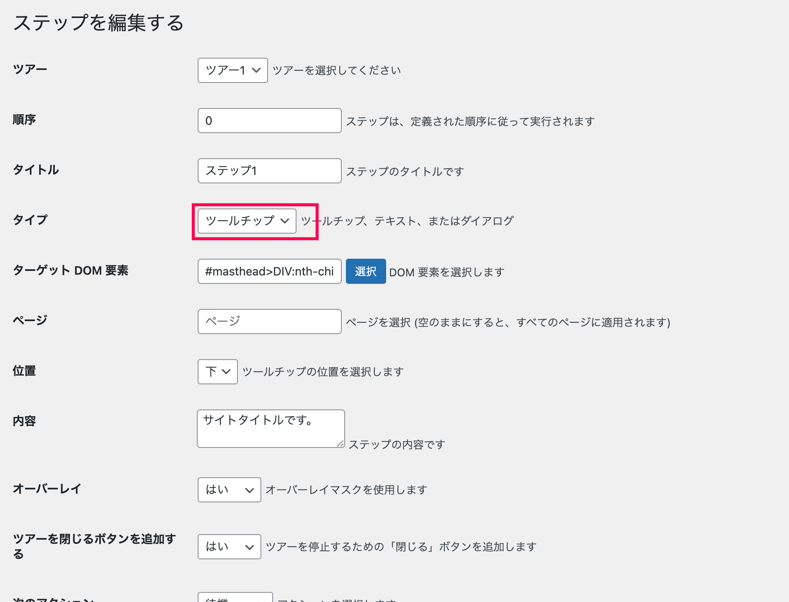
Task: Click the ツアーを閉じるボタンを追加する label
Action: tap(94, 546)
